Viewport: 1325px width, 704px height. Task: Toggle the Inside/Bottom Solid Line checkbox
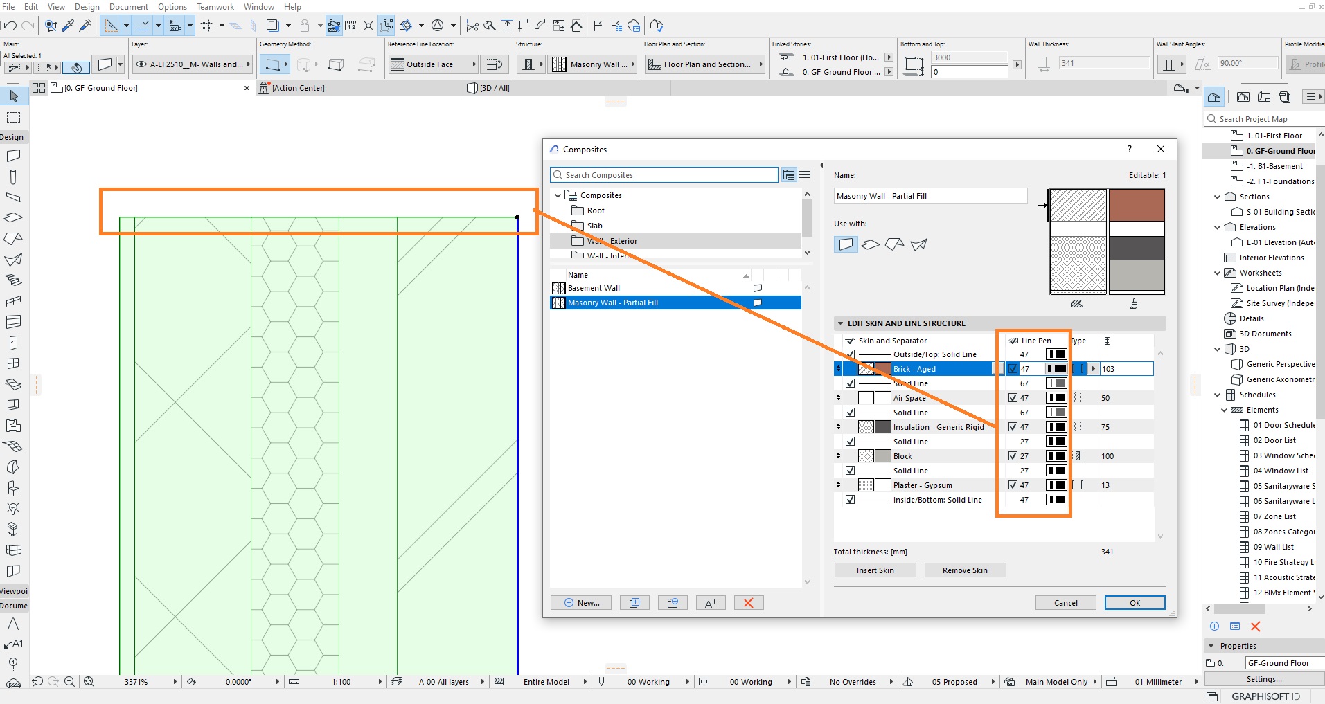(850, 500)
